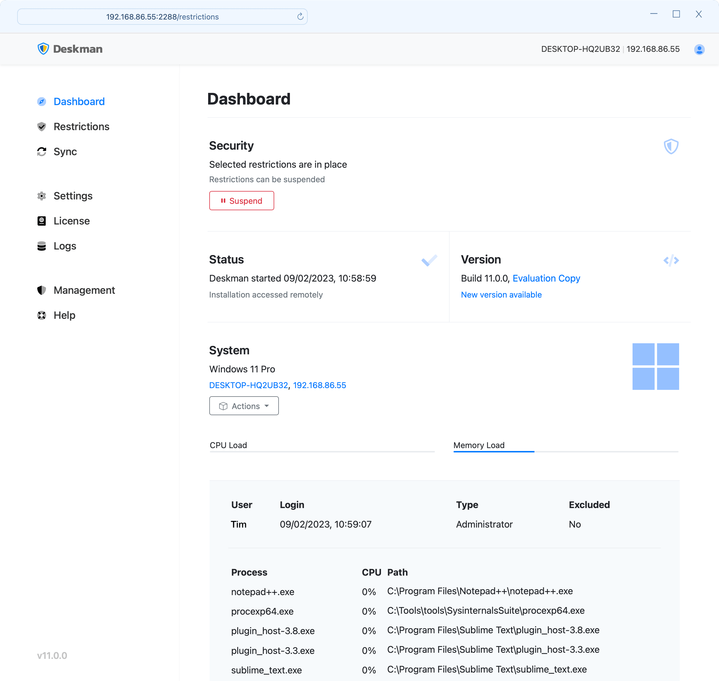Click the Dashboard menu item
This screenshot has width=719, height=681.
pos(79,101)
